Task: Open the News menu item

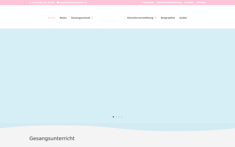Action: 63,18
